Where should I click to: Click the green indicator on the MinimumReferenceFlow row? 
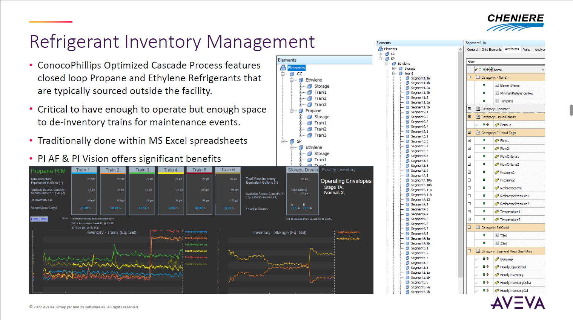point(484,93)
